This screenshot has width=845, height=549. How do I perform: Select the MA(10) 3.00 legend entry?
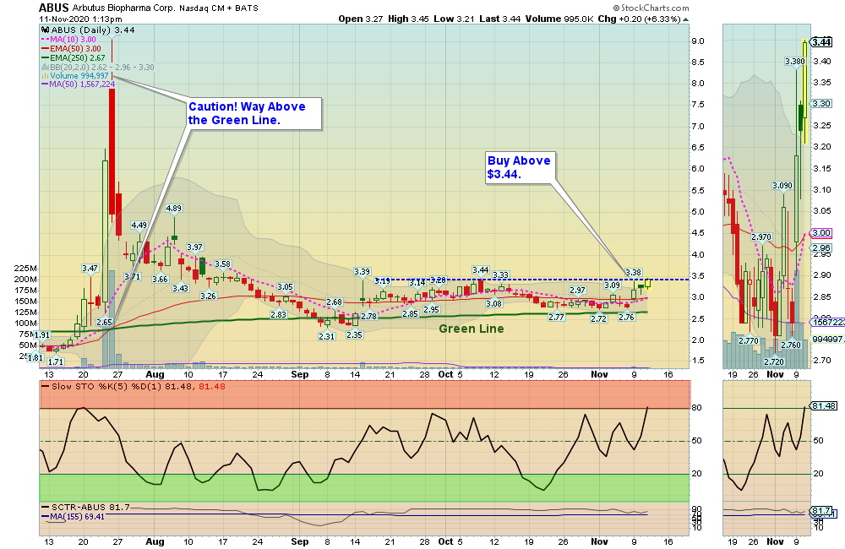click(x=69, y=40)
